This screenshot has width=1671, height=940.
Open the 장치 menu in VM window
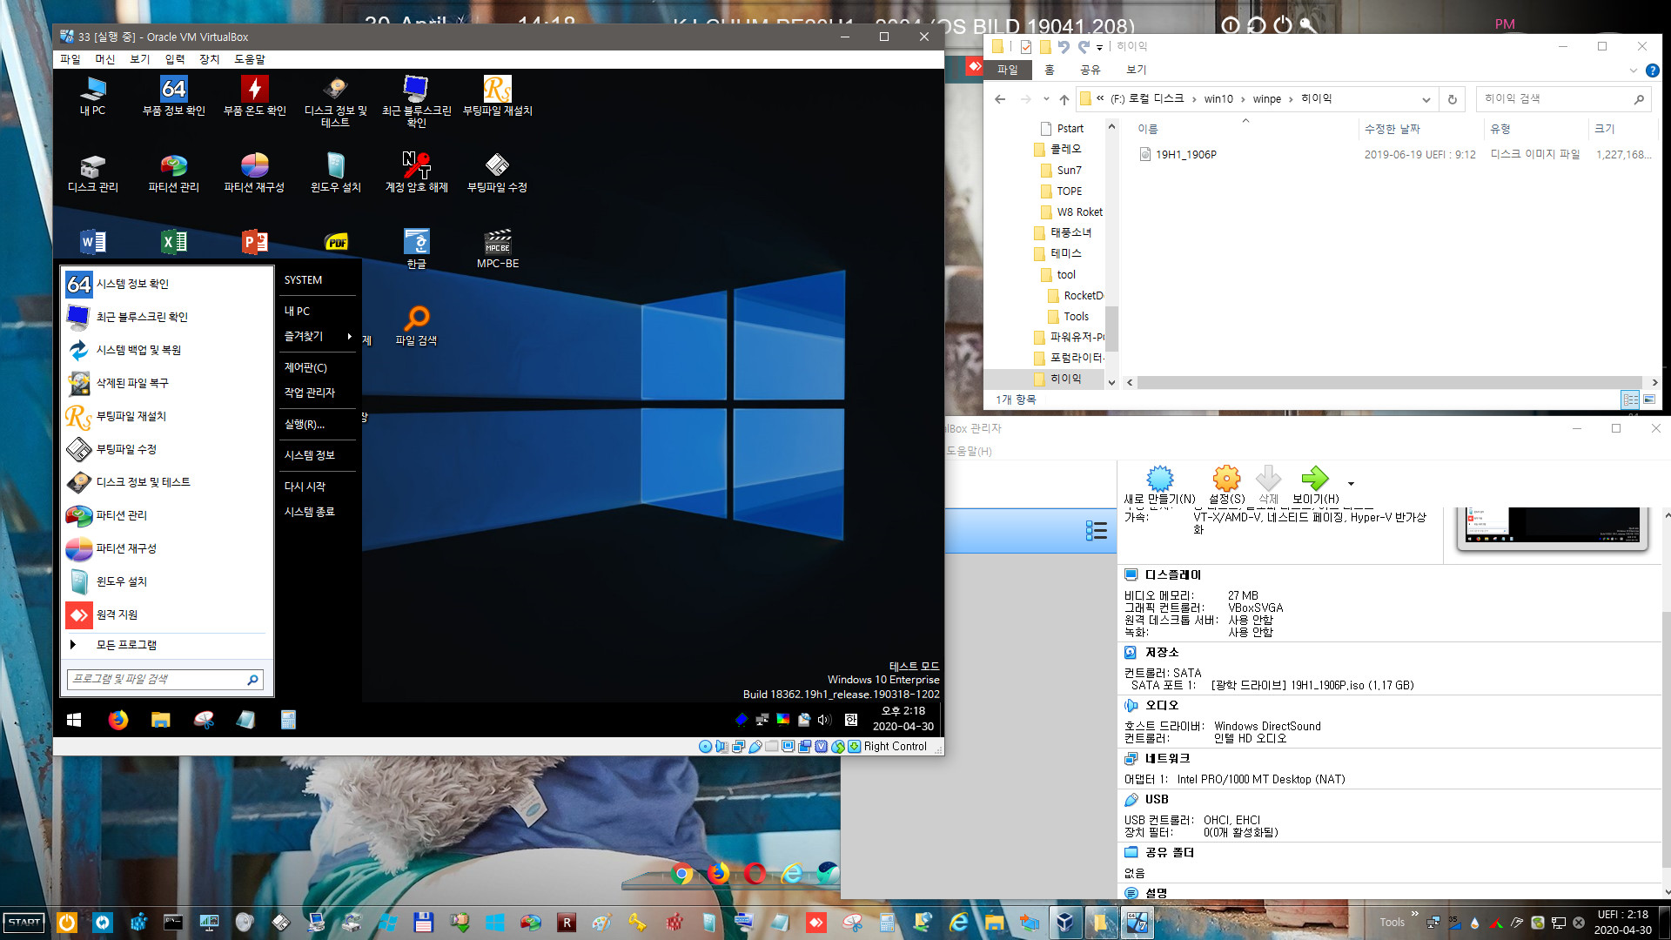click(209, 59)
